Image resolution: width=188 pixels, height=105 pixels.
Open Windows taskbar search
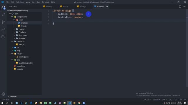click(7, 103)
